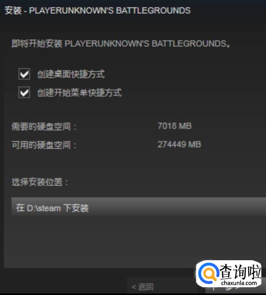Image resolution: width=266 pixels, height=295 pixels.
Task: Uncheck the 创建开始菜单快捷方式 checkbox
Action: tap(24, 92)
